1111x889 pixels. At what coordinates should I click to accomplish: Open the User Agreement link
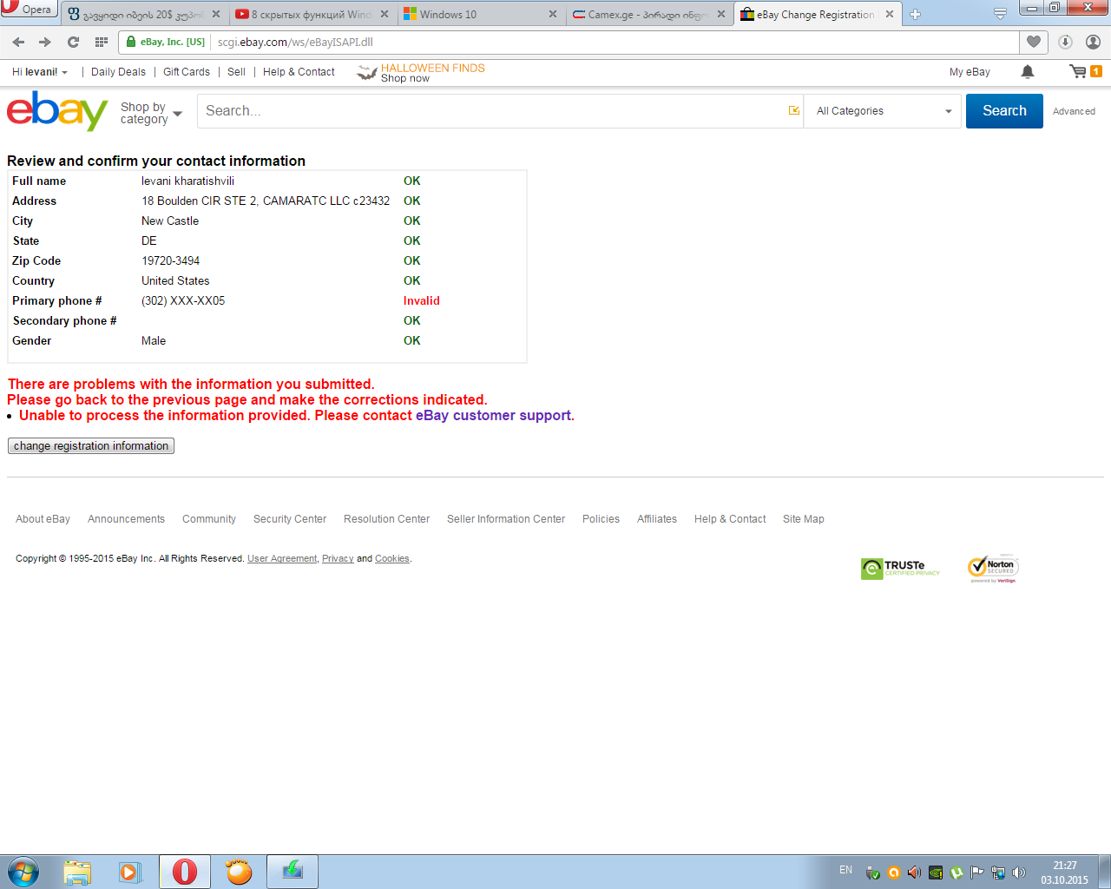point(282,559)
